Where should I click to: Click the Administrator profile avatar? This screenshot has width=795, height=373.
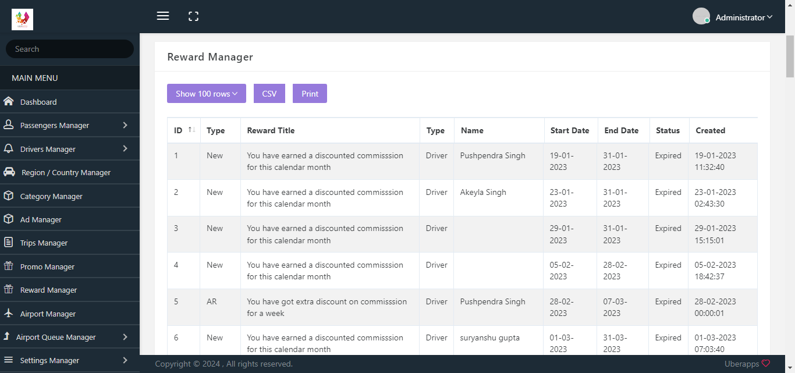701,16
